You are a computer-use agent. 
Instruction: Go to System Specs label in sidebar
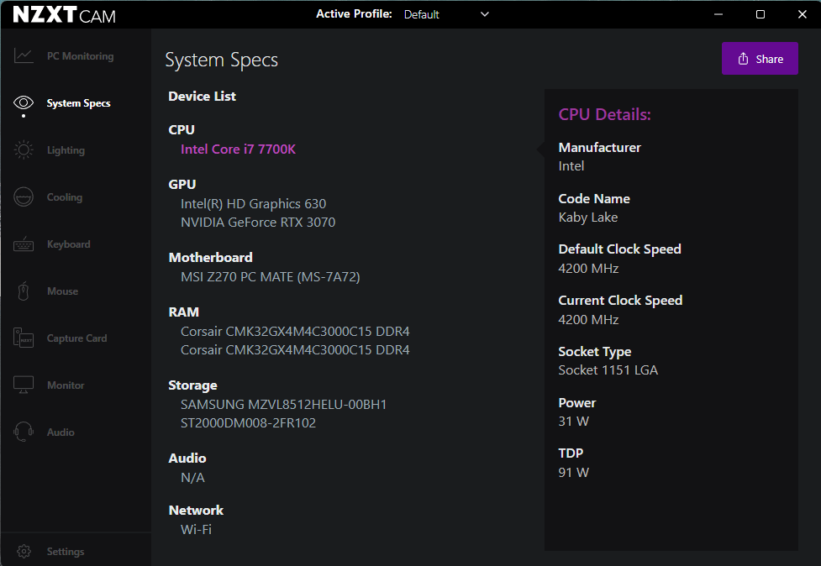[78, 103]
